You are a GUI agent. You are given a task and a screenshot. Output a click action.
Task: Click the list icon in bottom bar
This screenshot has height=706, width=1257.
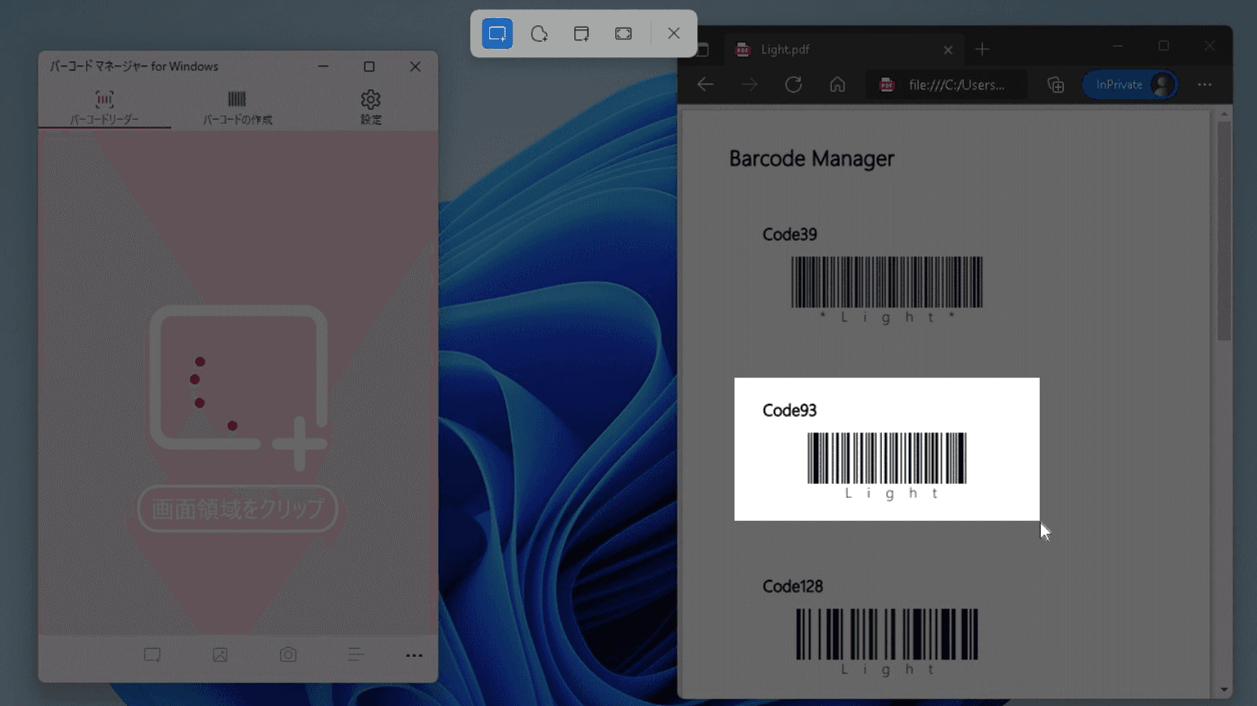(x=356, y=655)
